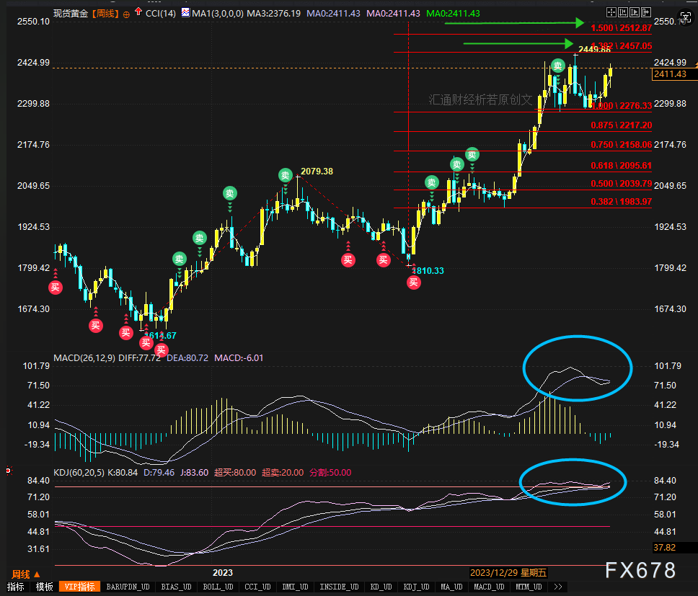698x596 pixels.
Task: Click the small red marker left of KDJ panel
Action: pyautogui.click(x=8, y=471)
